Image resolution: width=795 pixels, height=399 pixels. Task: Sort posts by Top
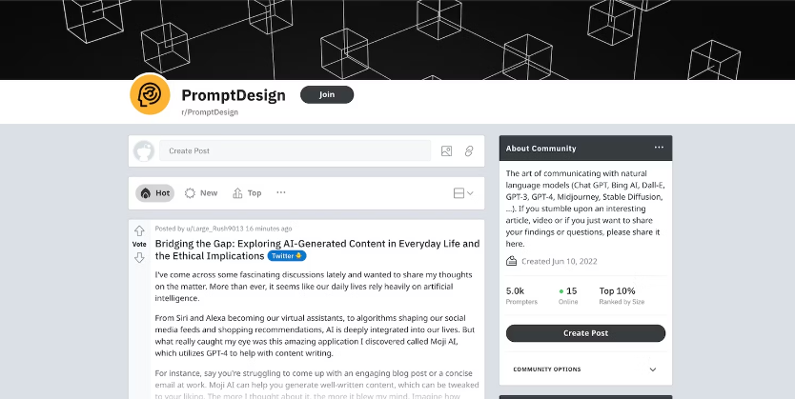(x=247, y=193)
